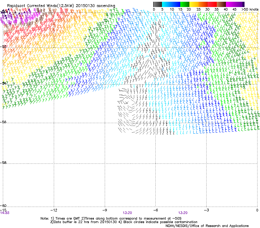The width and height of the screenshot is (260, 228).
Task: Click the '-3' longitude axis label
Action: (206, 210)
